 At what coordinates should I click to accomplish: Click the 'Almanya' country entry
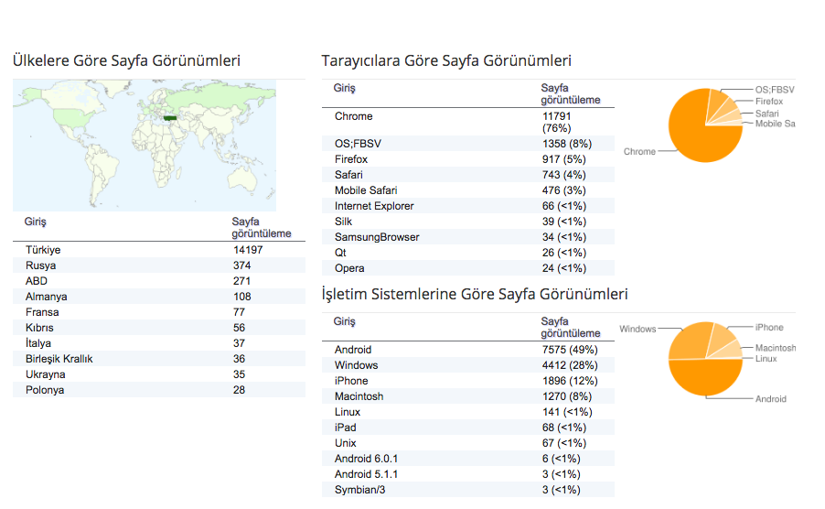[x=47, y=297]
